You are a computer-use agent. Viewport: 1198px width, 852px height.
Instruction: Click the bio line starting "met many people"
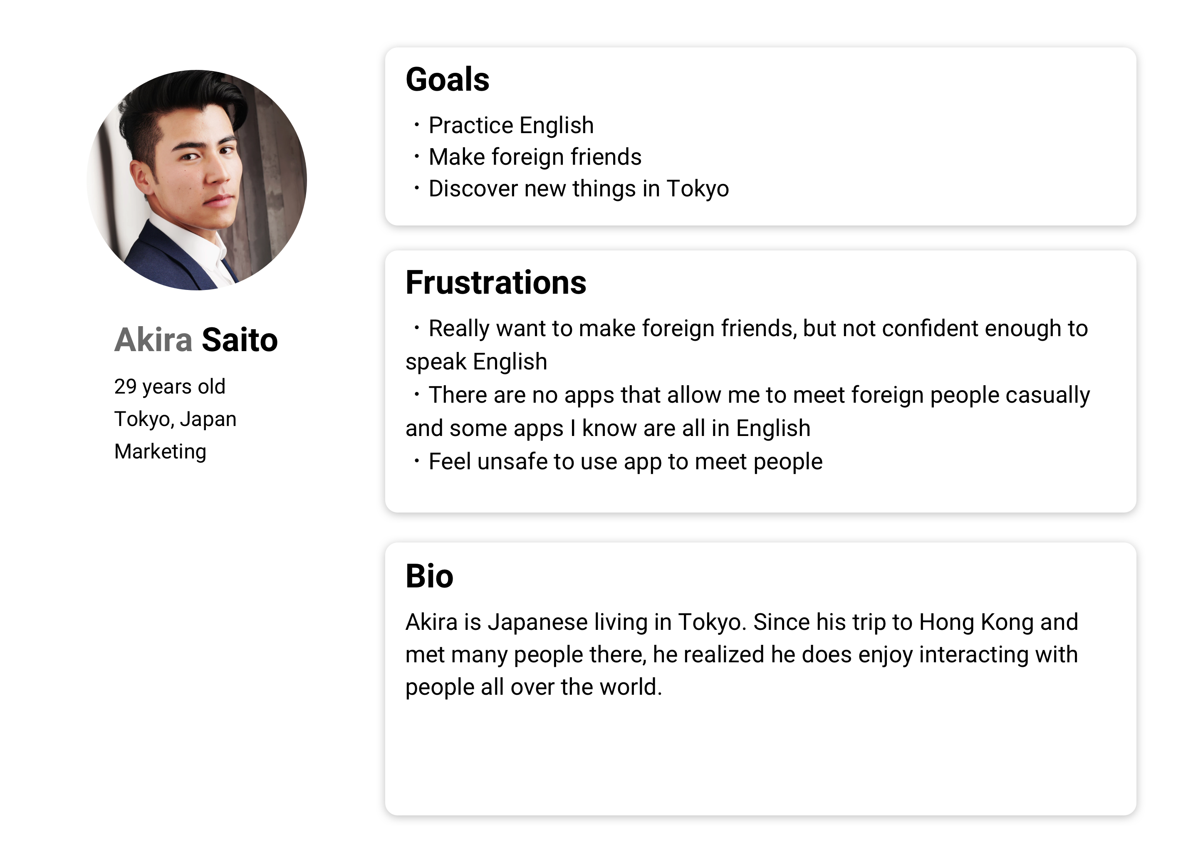[x=741, y=654]
